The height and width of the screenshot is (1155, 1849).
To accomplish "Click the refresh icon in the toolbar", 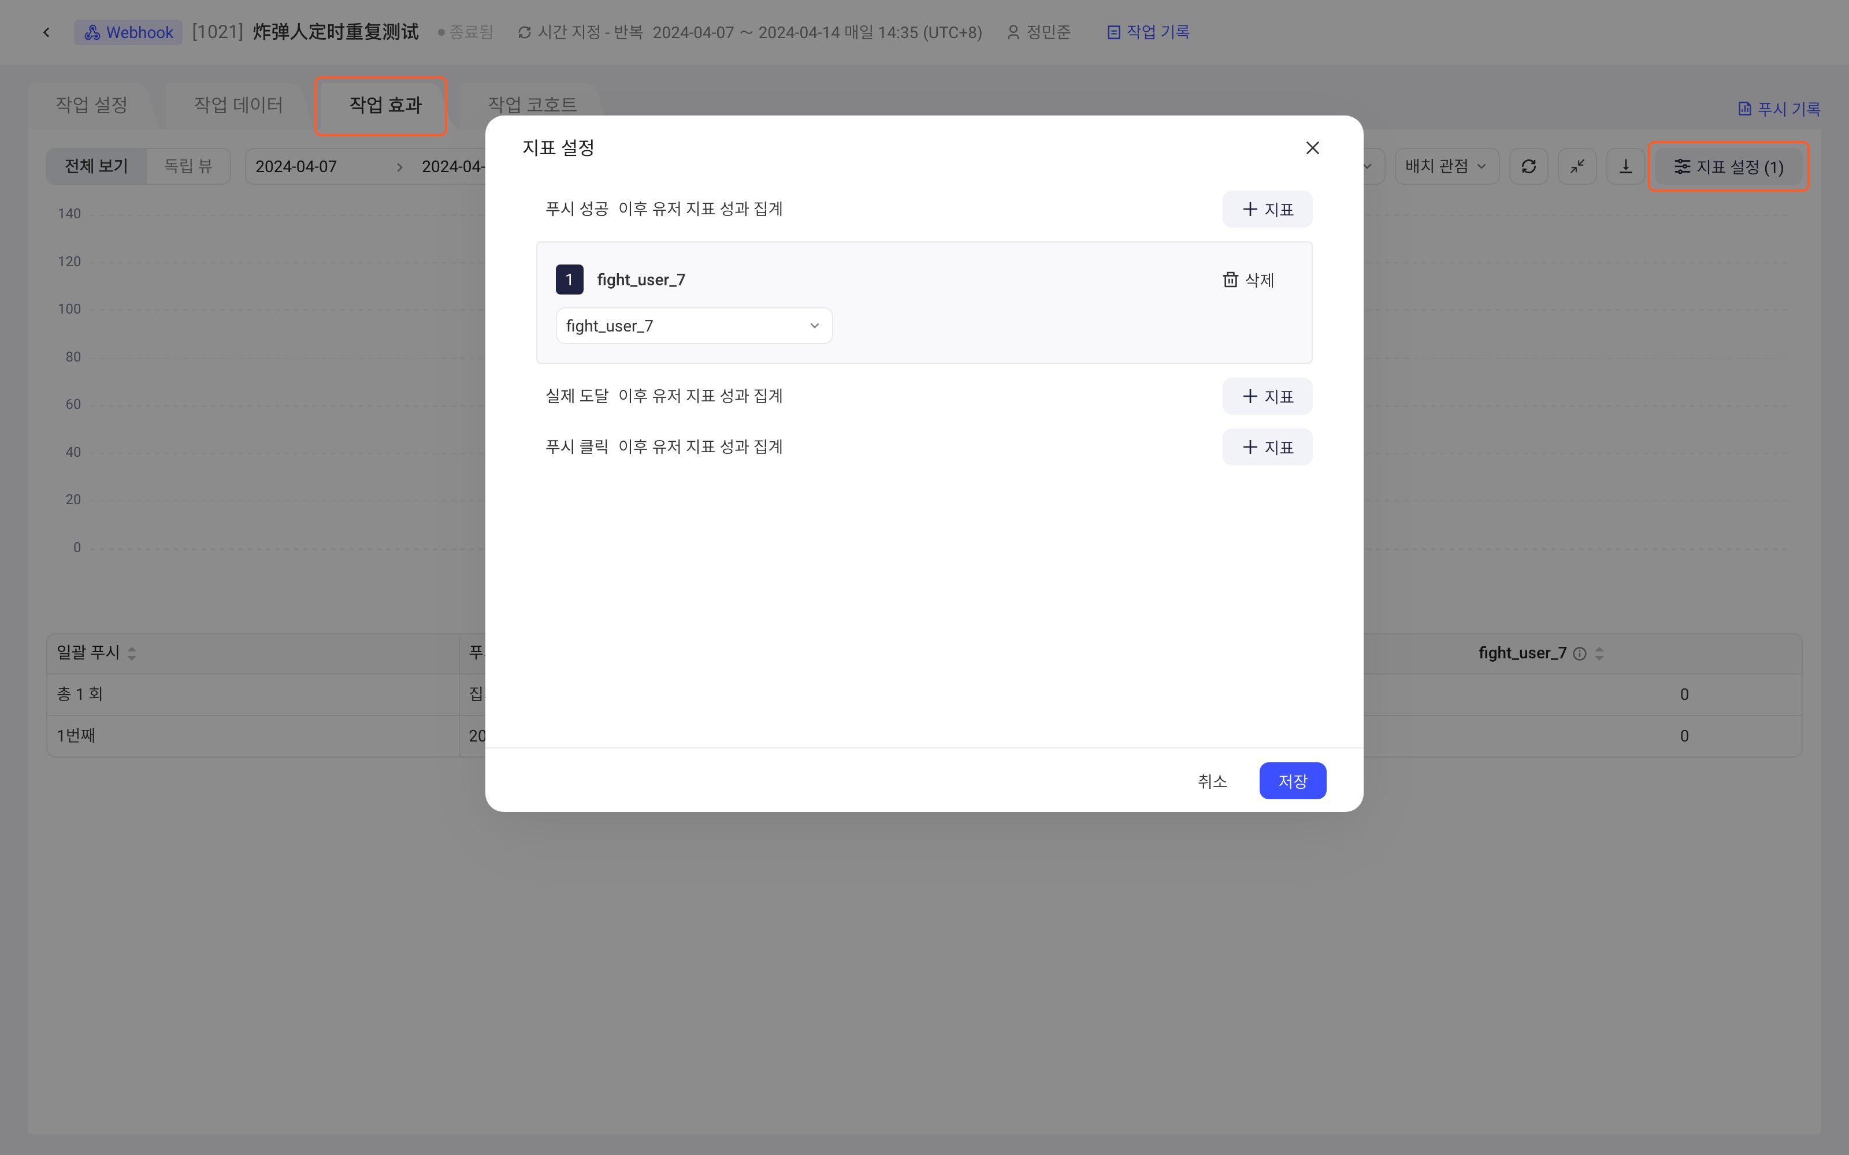I will click(1528, 166).
